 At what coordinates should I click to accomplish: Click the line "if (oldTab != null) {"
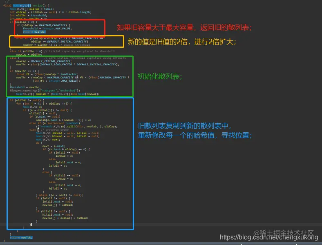click(x=27, y=100)
